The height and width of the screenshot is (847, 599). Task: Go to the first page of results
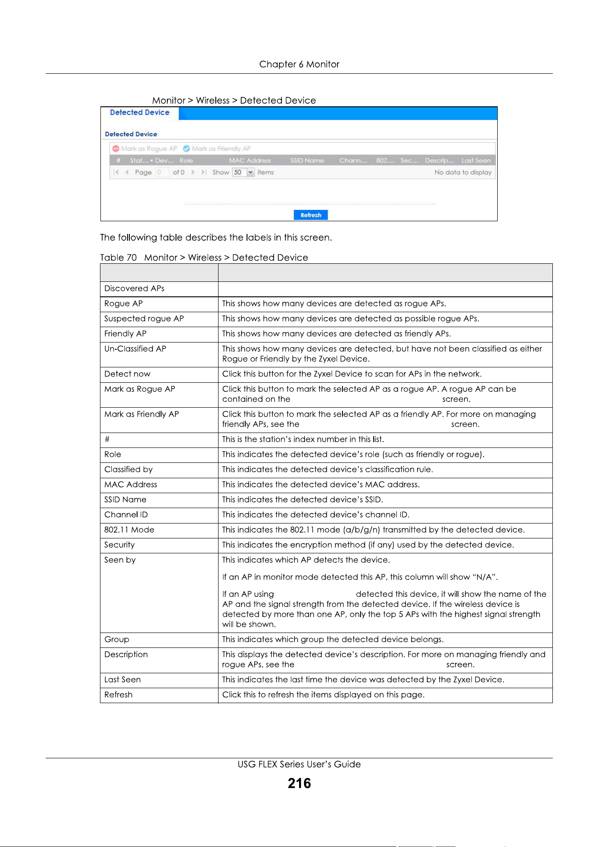pos(116,172)
